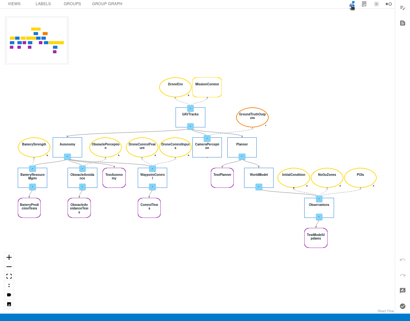The height and width of the screenshot is (321, 410).
Task: Select the MissionContext node
Action: coord(207,87)
